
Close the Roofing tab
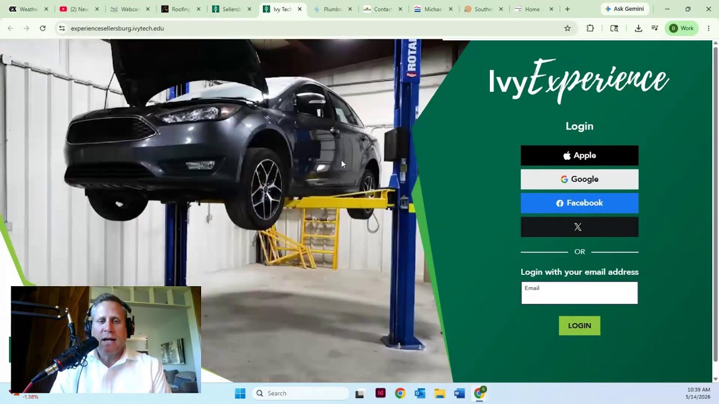click(198, 9)
